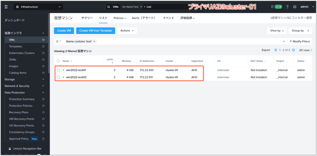Open the help question mark icon

[x=287, y=7]
